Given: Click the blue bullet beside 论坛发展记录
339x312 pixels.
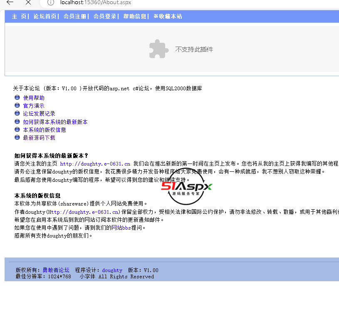Looking at the screenshot, I should (17, 113).
